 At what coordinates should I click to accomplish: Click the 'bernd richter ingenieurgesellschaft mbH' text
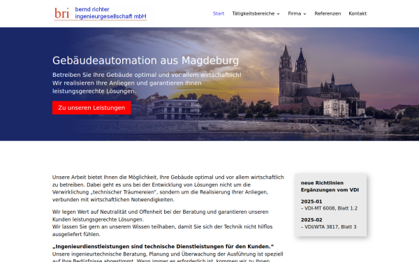(x=110, y=13)
